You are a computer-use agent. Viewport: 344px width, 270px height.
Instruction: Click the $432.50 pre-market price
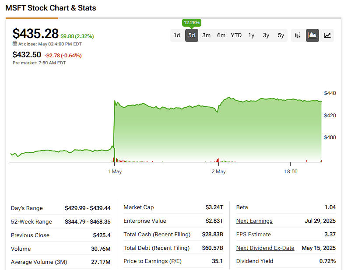pyautogui.click(x=27, y=55)
